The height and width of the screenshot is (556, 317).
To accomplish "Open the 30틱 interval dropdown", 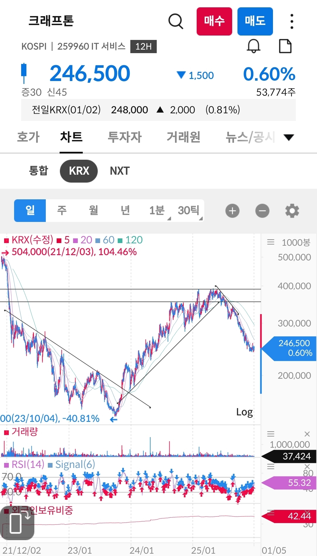I will tap(189, 210).
